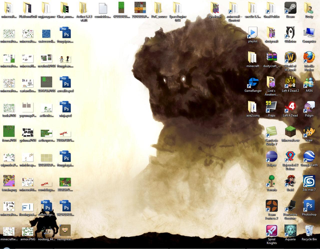Select the Mozilla Firefox icon
Screen dimensions: 320x249
click(x=309, y=58)
